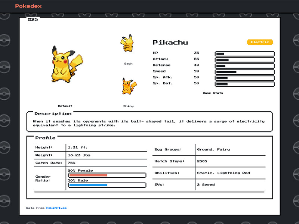Click the Sp. Def. stat bar
The image size is (299, 224).
pyautogui.click(x=245, y=84)
